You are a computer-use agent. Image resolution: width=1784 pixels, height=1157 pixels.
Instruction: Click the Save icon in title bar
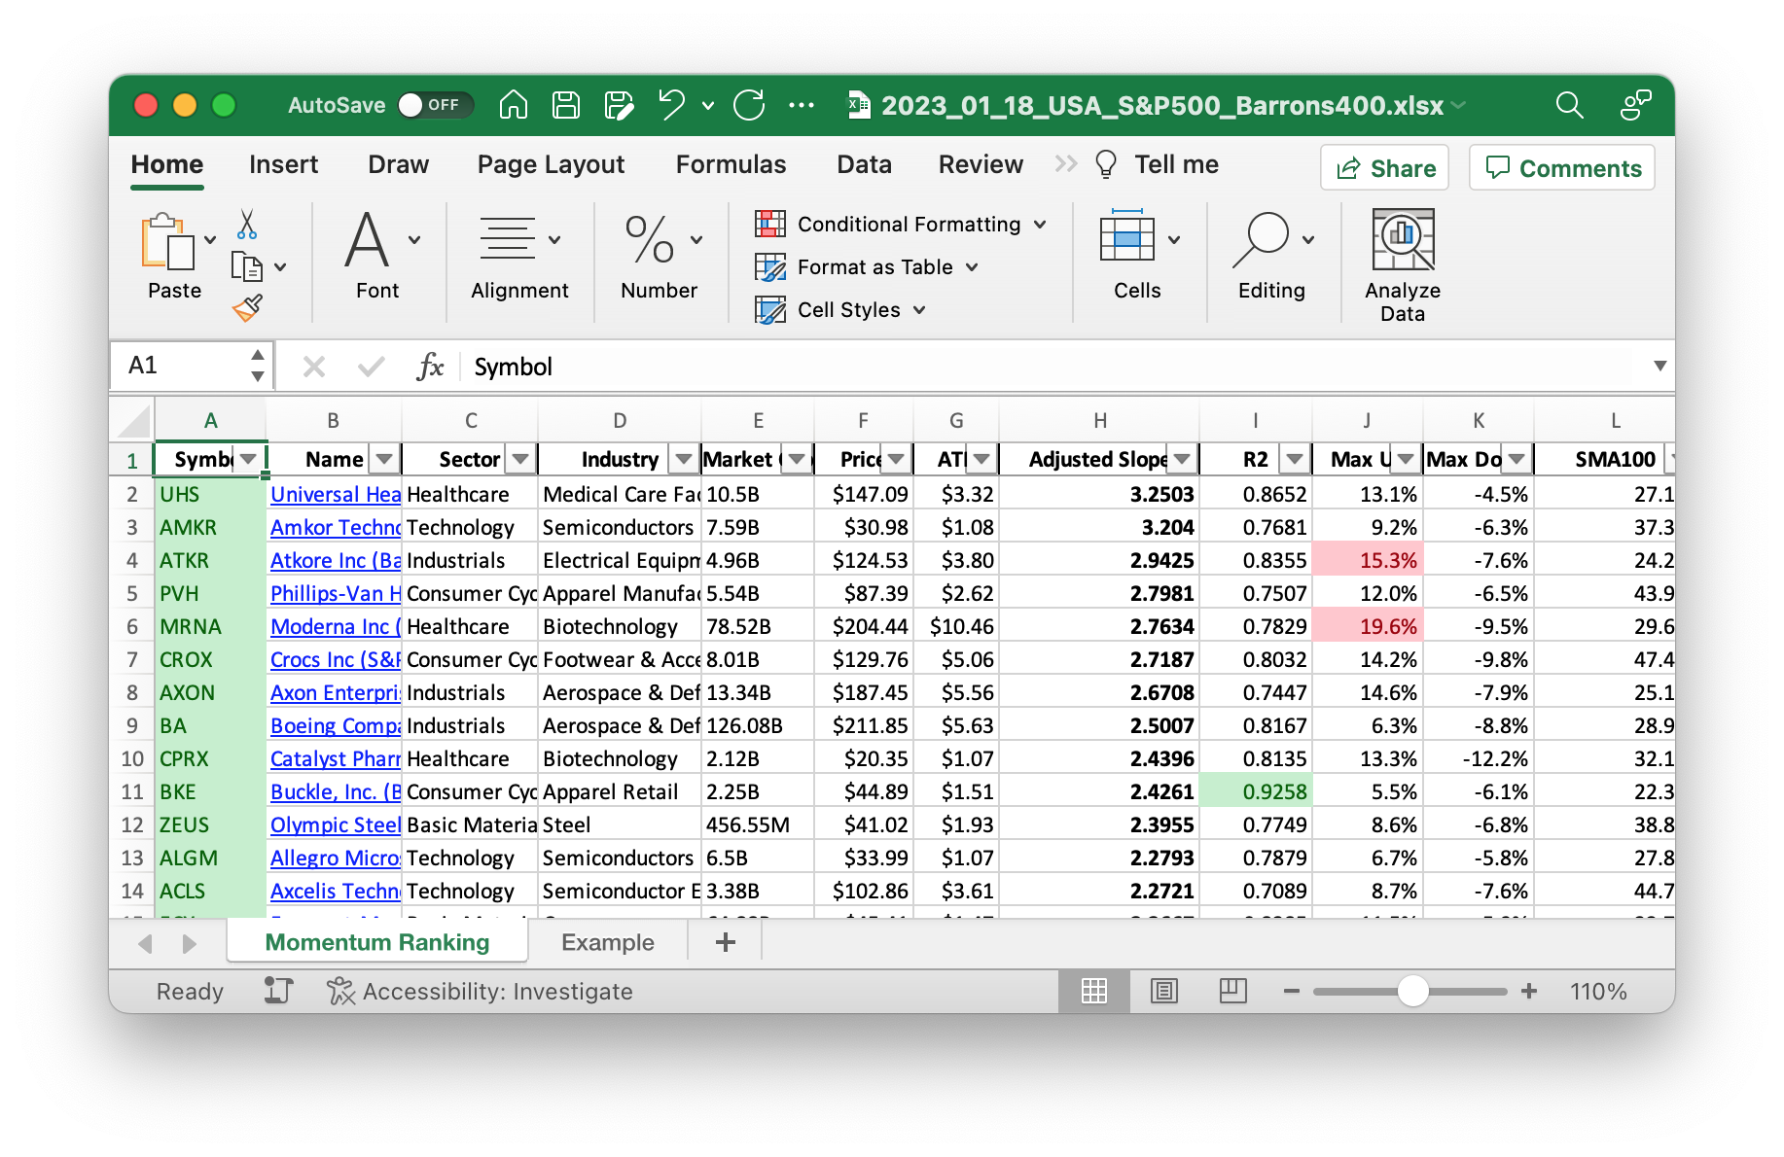tap(565, 105)
